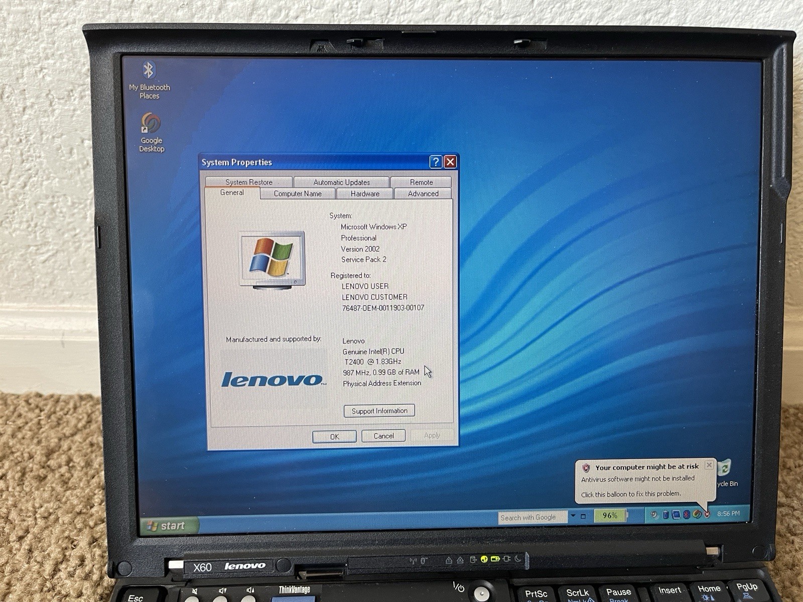Switch to the Computer Name tab
The image size is (803, 602).
click(x=298, y=194)
